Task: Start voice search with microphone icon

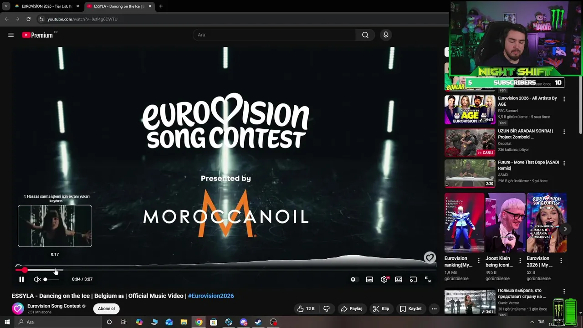Action: (386, 35)
